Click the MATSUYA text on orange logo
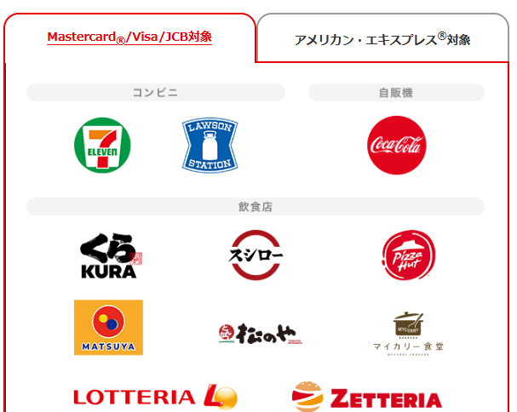The image size is (517, 412). pos(108,346)
